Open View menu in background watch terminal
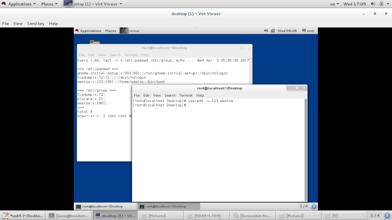The height and width of the screenshot is (220, 392). click(102, 55)
